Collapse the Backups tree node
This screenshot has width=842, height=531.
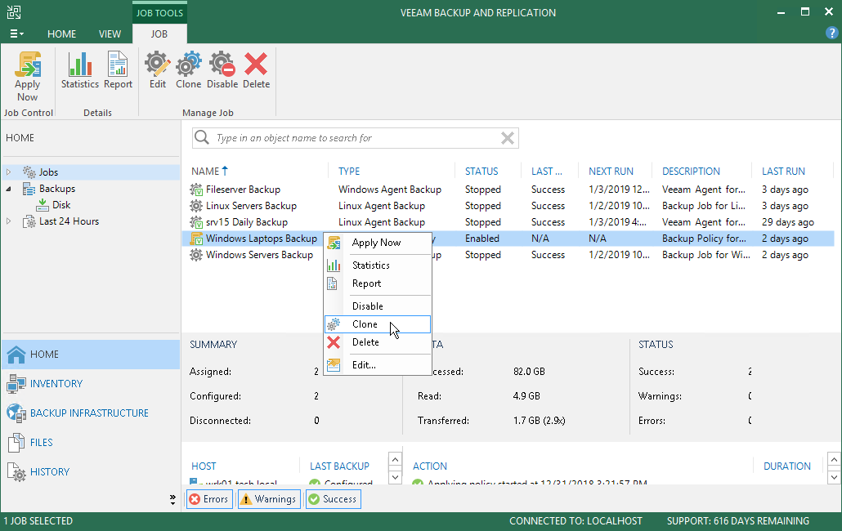[x=9, y=189]
